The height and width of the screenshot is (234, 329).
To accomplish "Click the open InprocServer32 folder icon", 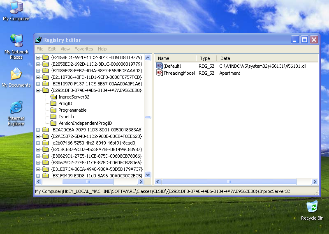I will pos(53,97).
